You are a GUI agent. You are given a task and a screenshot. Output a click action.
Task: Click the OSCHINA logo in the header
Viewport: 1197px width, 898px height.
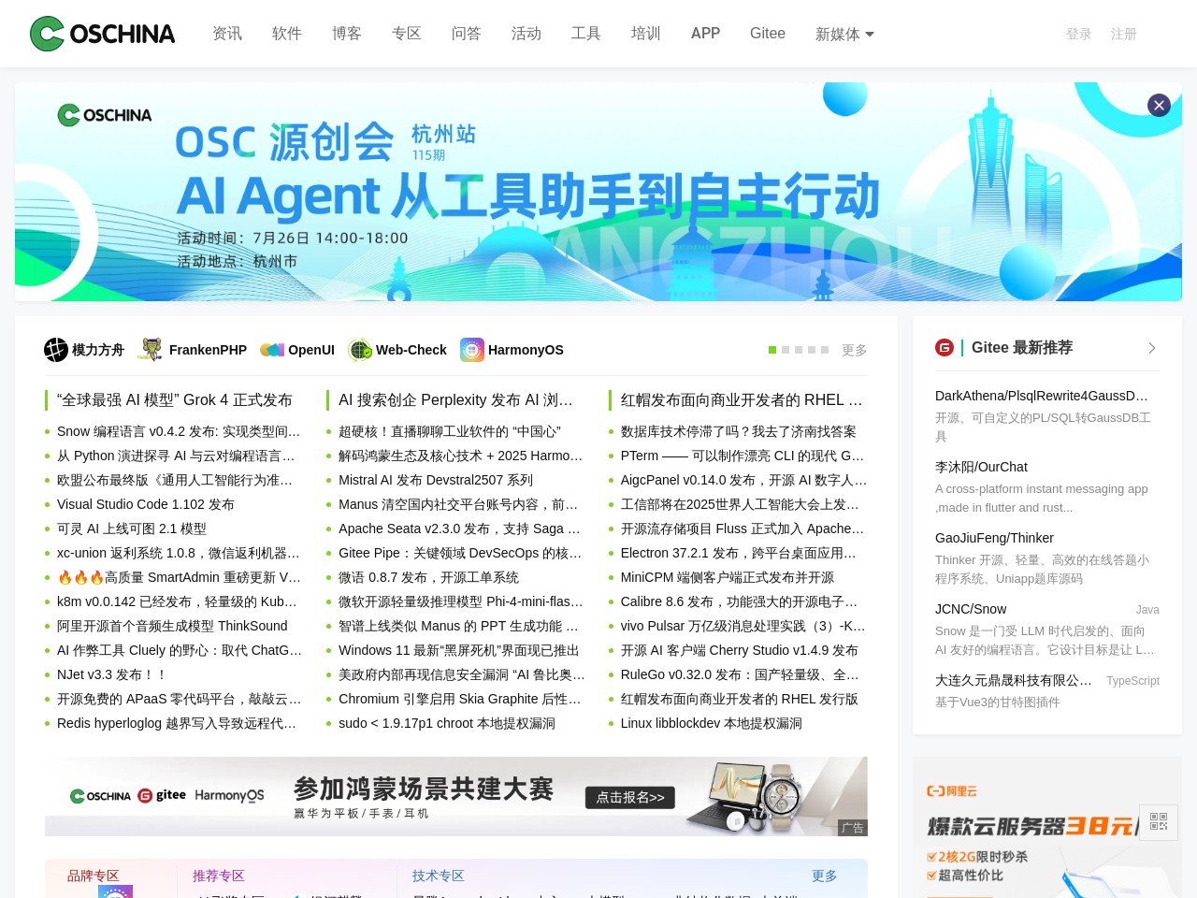click(101, 33)
